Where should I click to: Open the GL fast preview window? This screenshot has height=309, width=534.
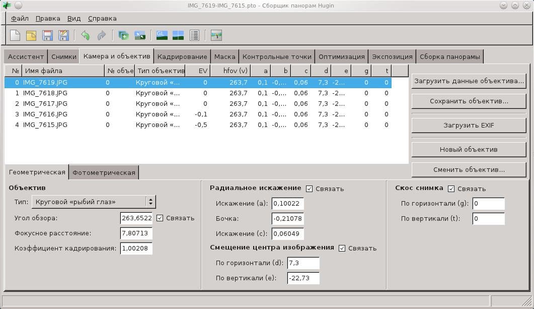coord(162,35)
